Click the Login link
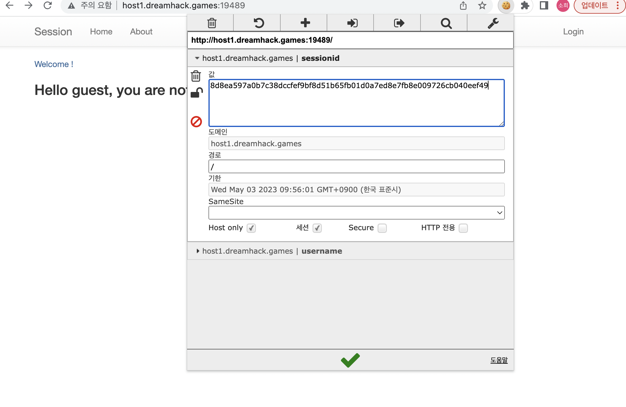The width and height of the screenshot is (626, 407). coord(573,31)
